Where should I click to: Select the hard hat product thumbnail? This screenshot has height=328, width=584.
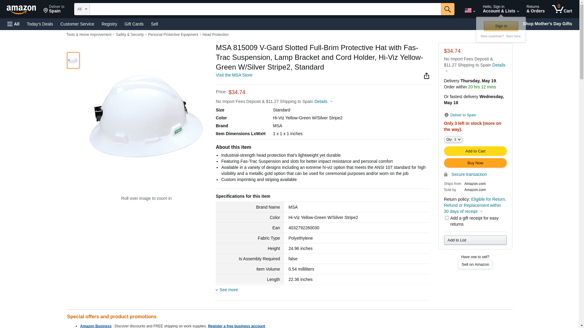(x=73, y=60)
